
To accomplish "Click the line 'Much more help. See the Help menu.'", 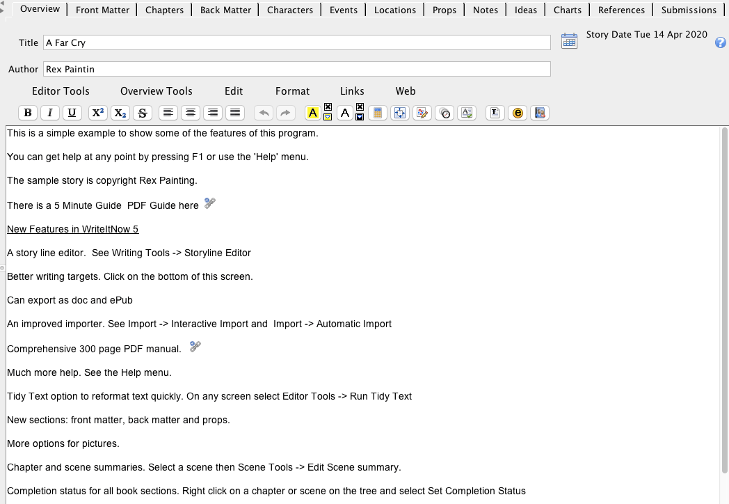I will [x=89, y=372].
